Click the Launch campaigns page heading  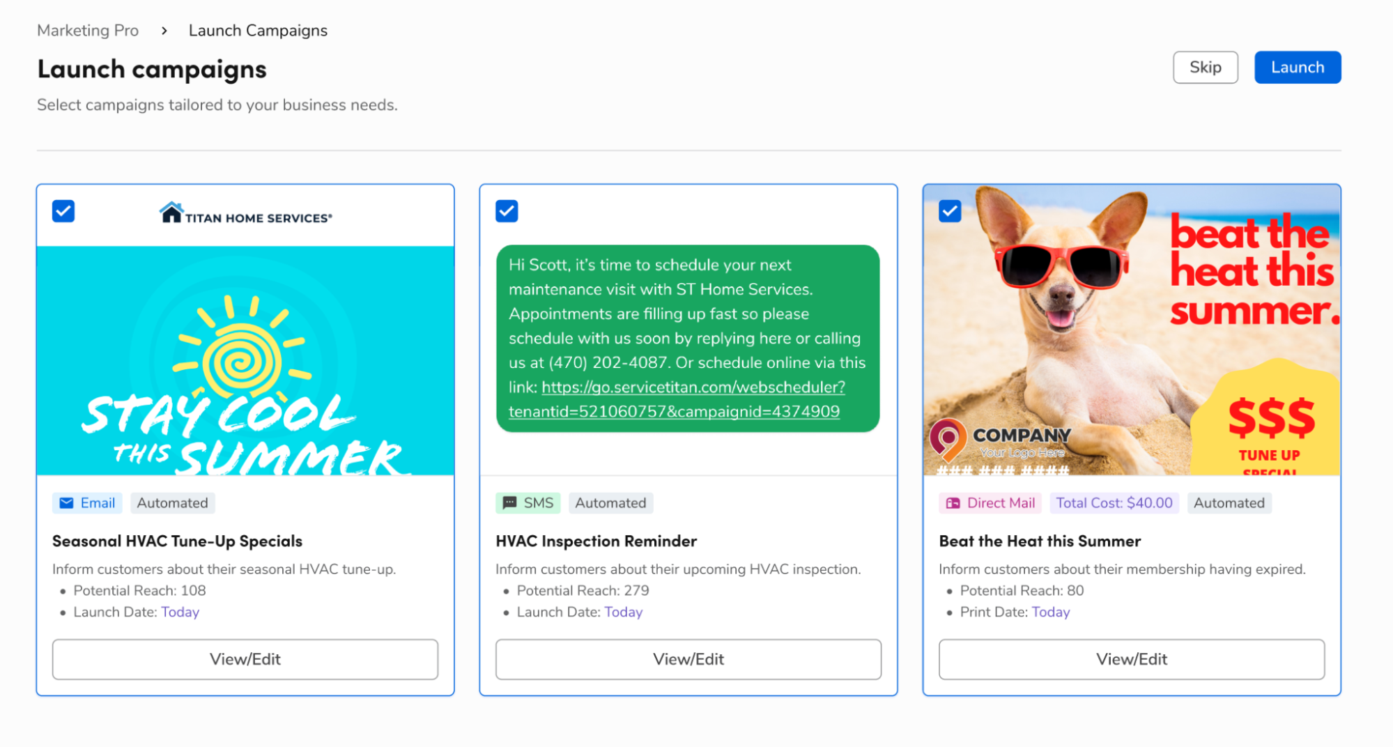[x=152, y=69]
